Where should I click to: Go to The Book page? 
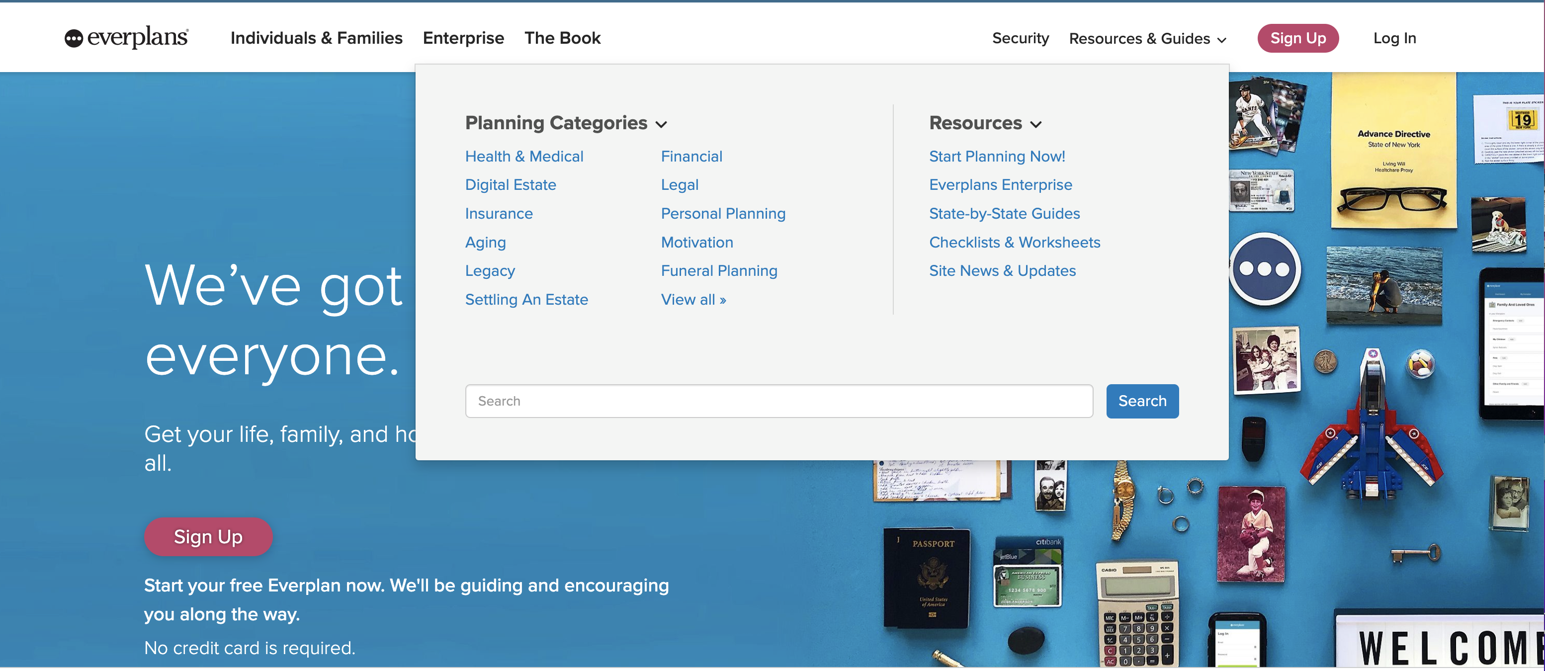tap(562, 38)
